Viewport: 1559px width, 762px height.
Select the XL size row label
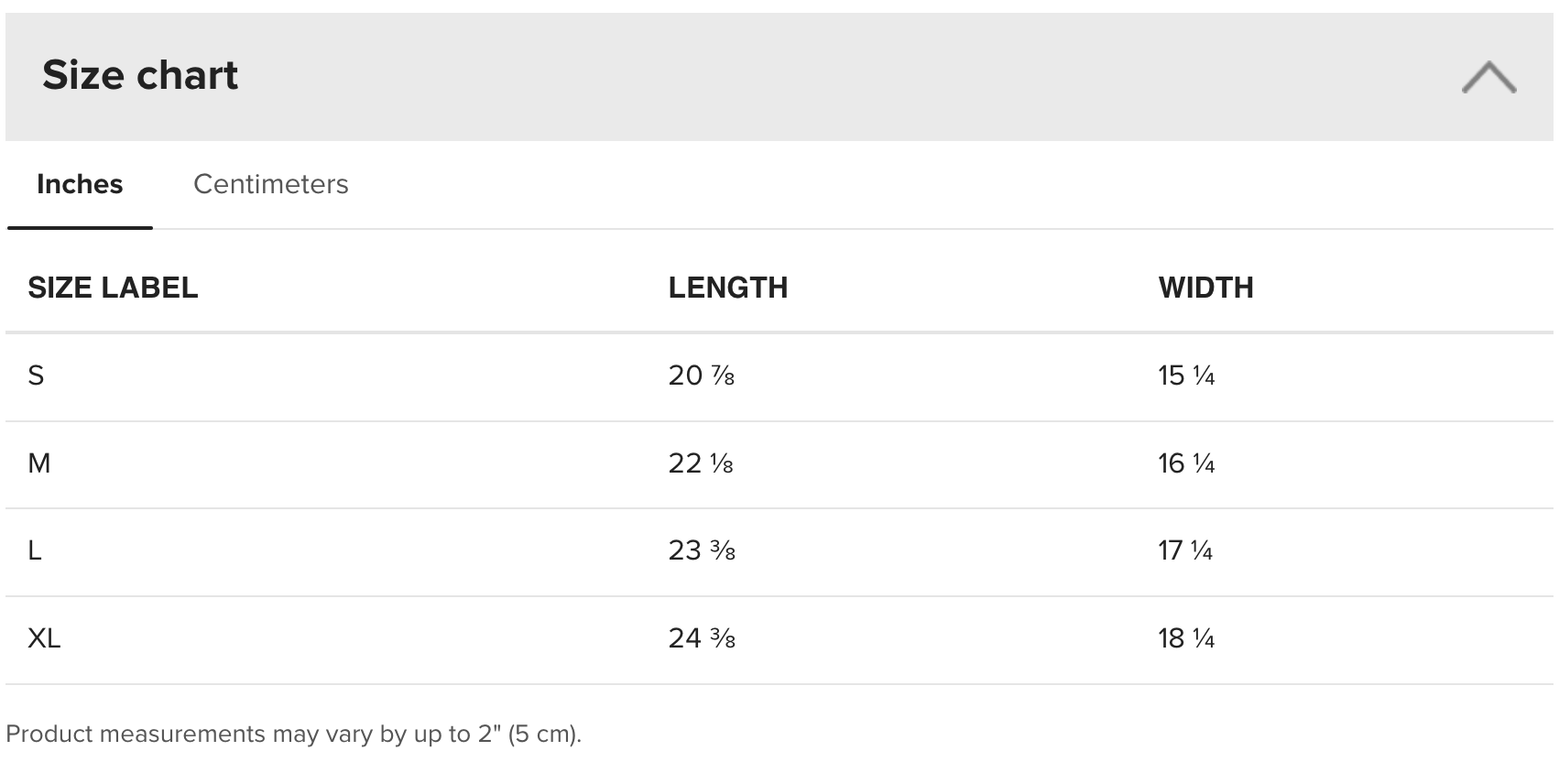click(x=44, y=638)
